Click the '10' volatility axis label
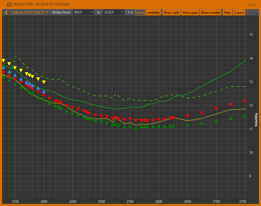This screenshot has height=206, width=261. click(251, 153)
